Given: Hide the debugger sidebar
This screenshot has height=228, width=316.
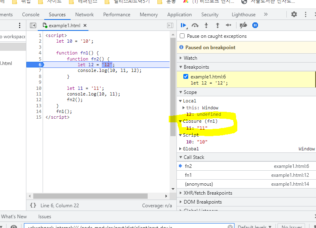Looking at the screenshot, I should [170, 26].
